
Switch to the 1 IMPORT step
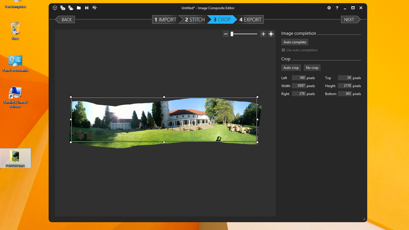(x=165, y=20)
